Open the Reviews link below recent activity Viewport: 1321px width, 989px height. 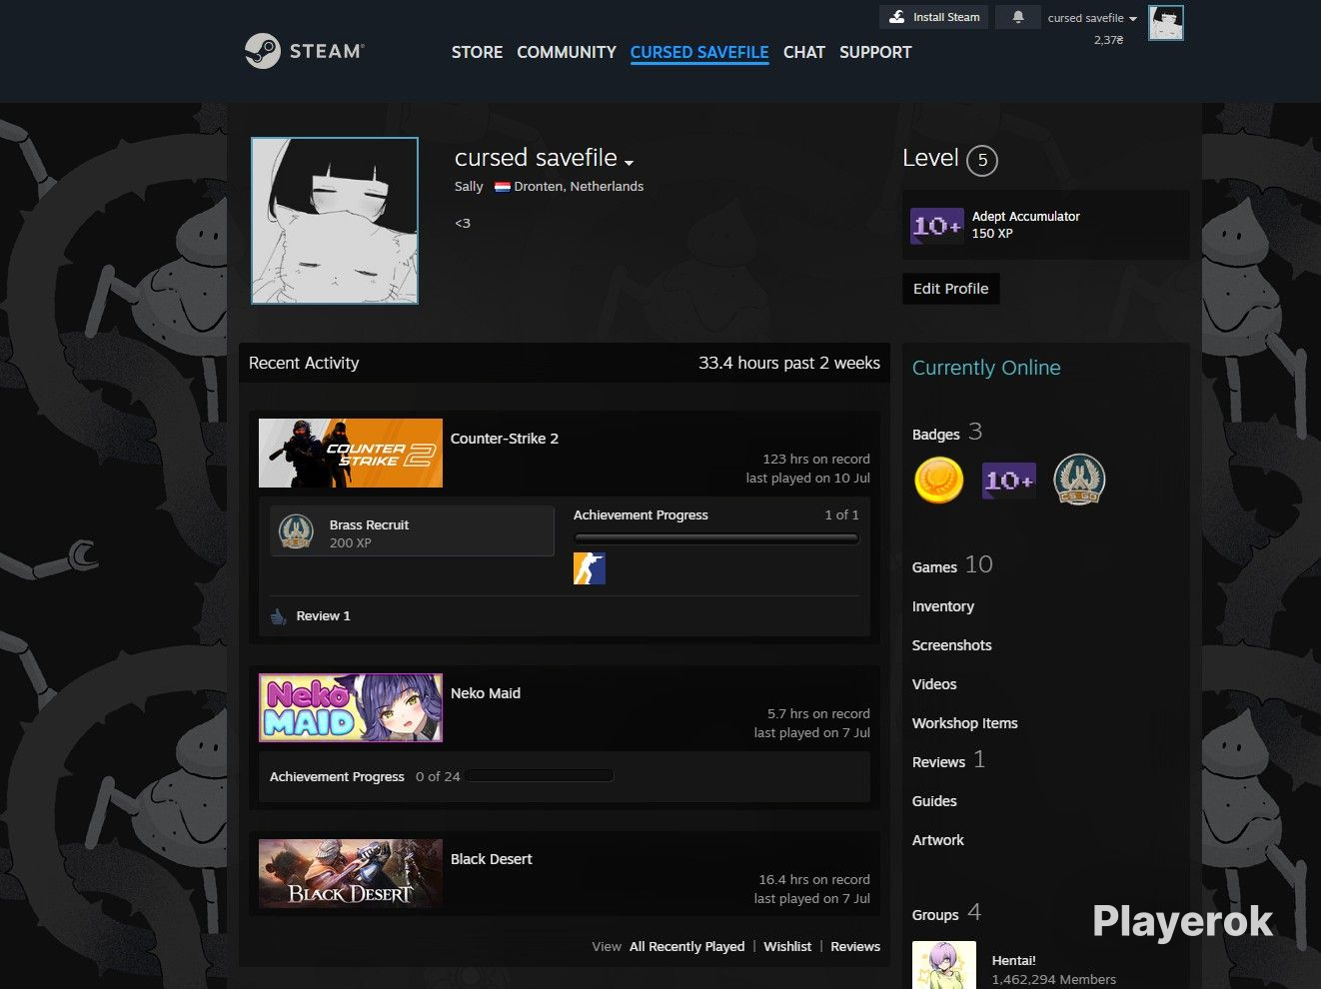click(855, 946)
